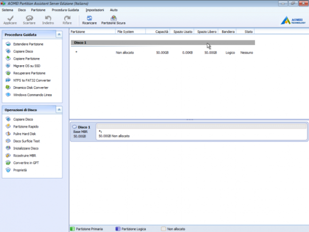
Task: Select the 50.00GB Non allocato block in disk map
Action: (x=201, y=131)
